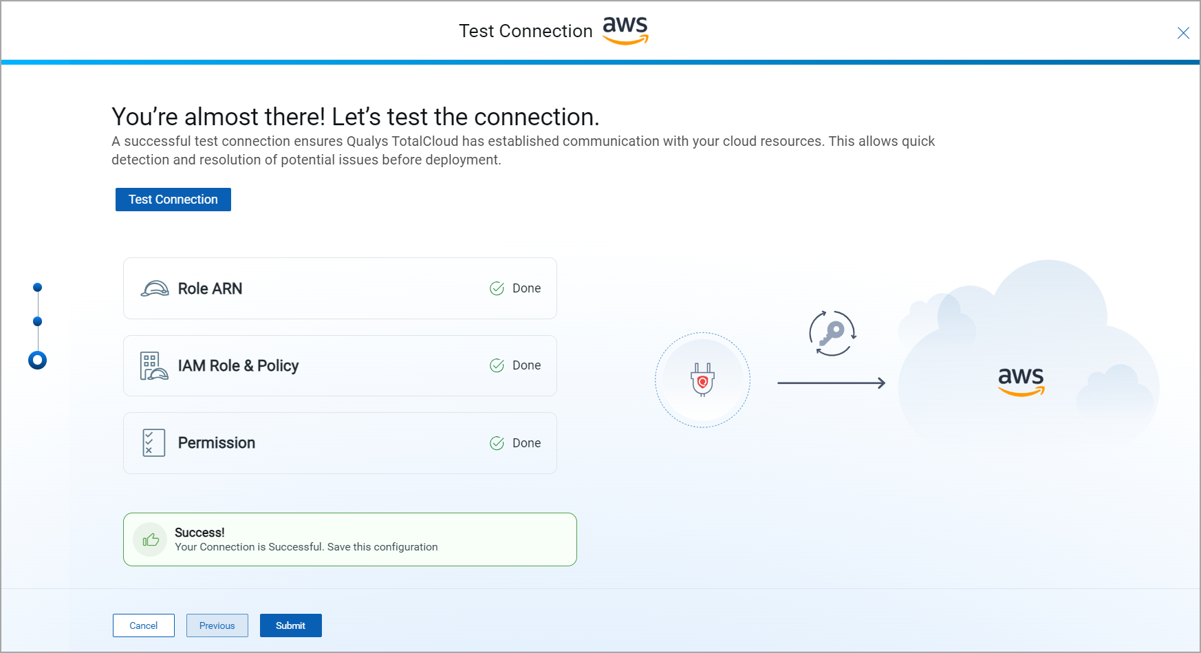This screenshot has height=653, width=1201.
Task: Click the Success! heading
Action: pyautogui.click(x=199, y=533)
